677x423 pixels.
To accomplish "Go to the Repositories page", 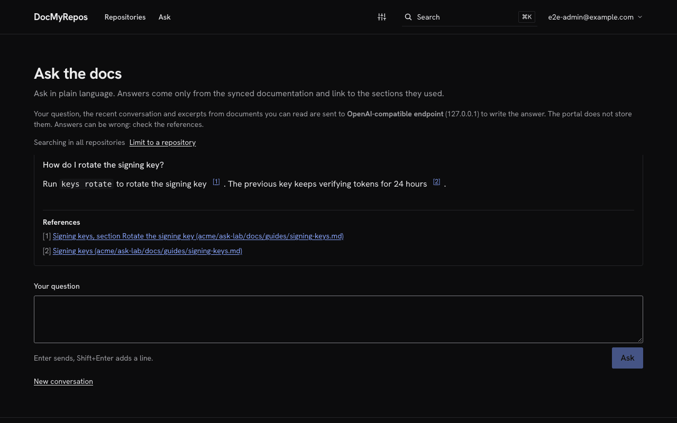I will 125,17.
